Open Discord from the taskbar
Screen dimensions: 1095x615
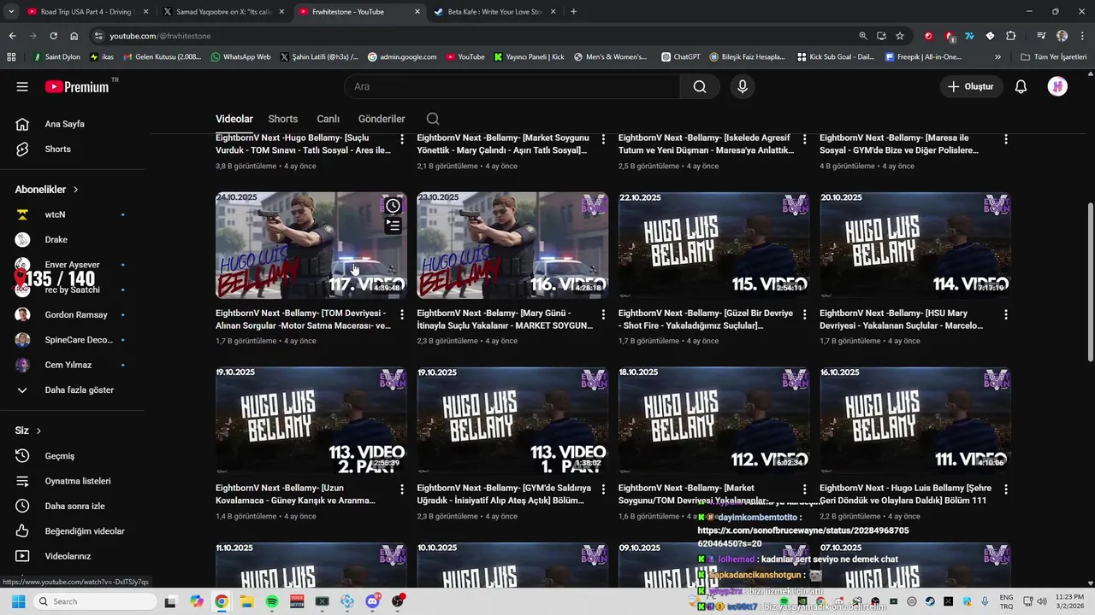coord(373,601)
